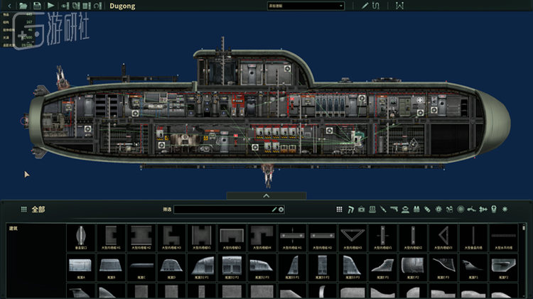The width and height of the screenshot is (533, 299).
Task: Click the grid icon beside 全部
Action: (x=23, y=210)
